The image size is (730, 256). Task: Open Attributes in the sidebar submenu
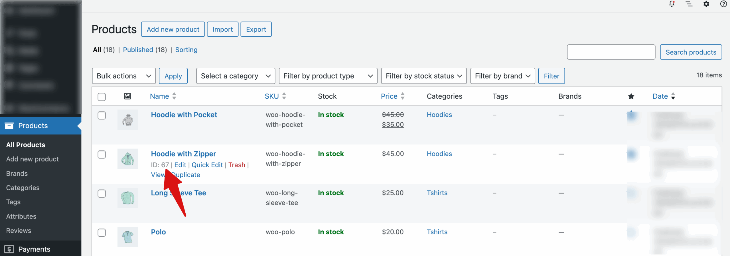click(x=21, y=216)
